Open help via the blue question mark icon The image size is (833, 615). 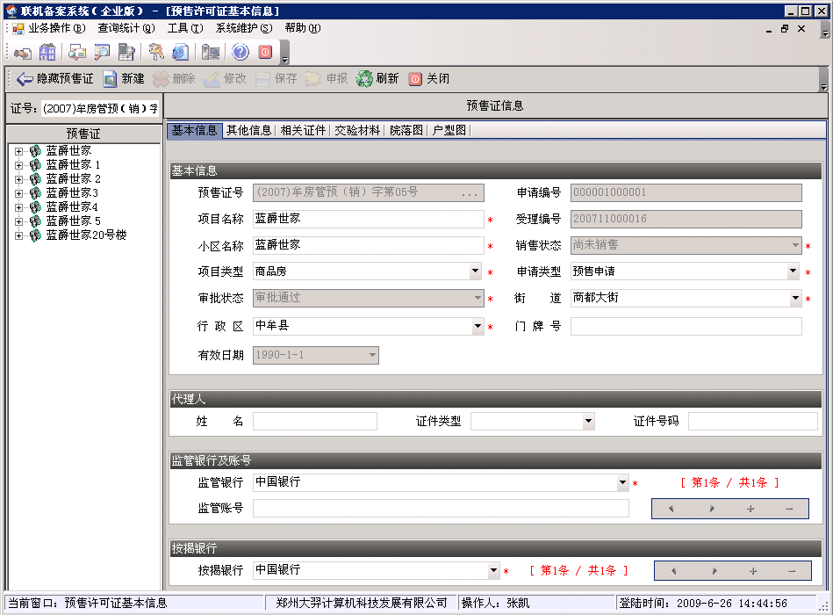click(240, 53)
